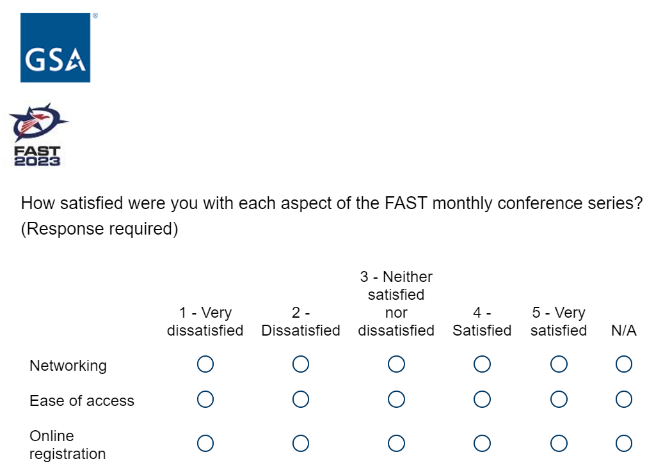Rate Online registration as 4 - Satisfied
Viewport: 663px width, 466px height.
[482, 444]
